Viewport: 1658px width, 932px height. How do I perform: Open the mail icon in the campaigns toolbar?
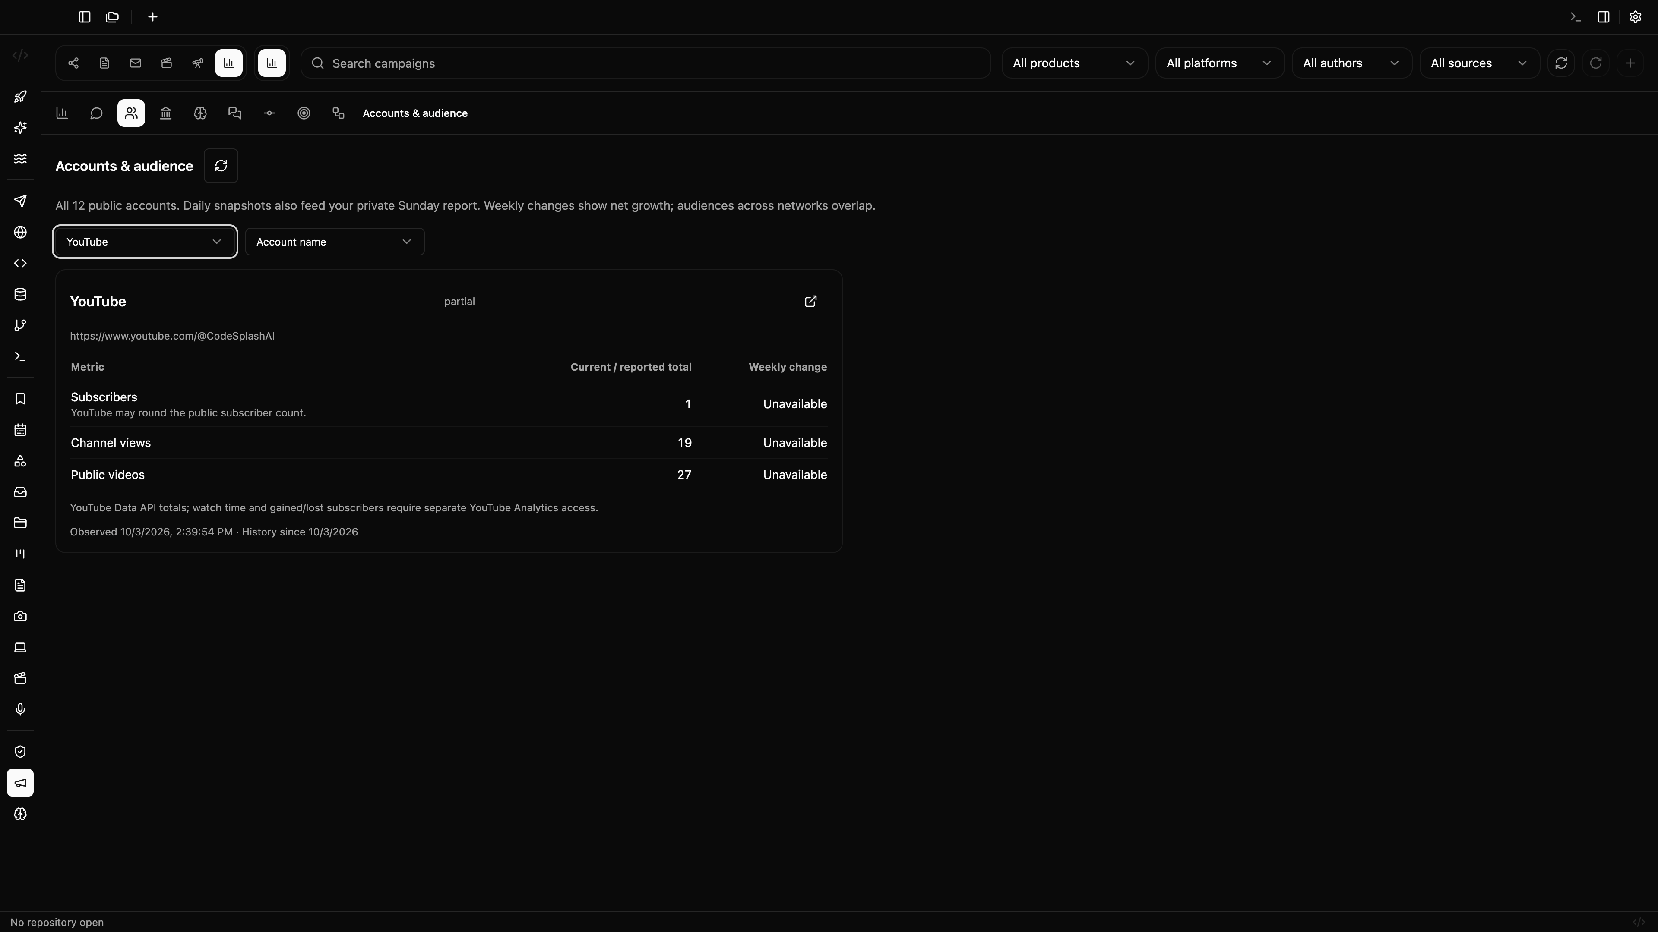135,63
